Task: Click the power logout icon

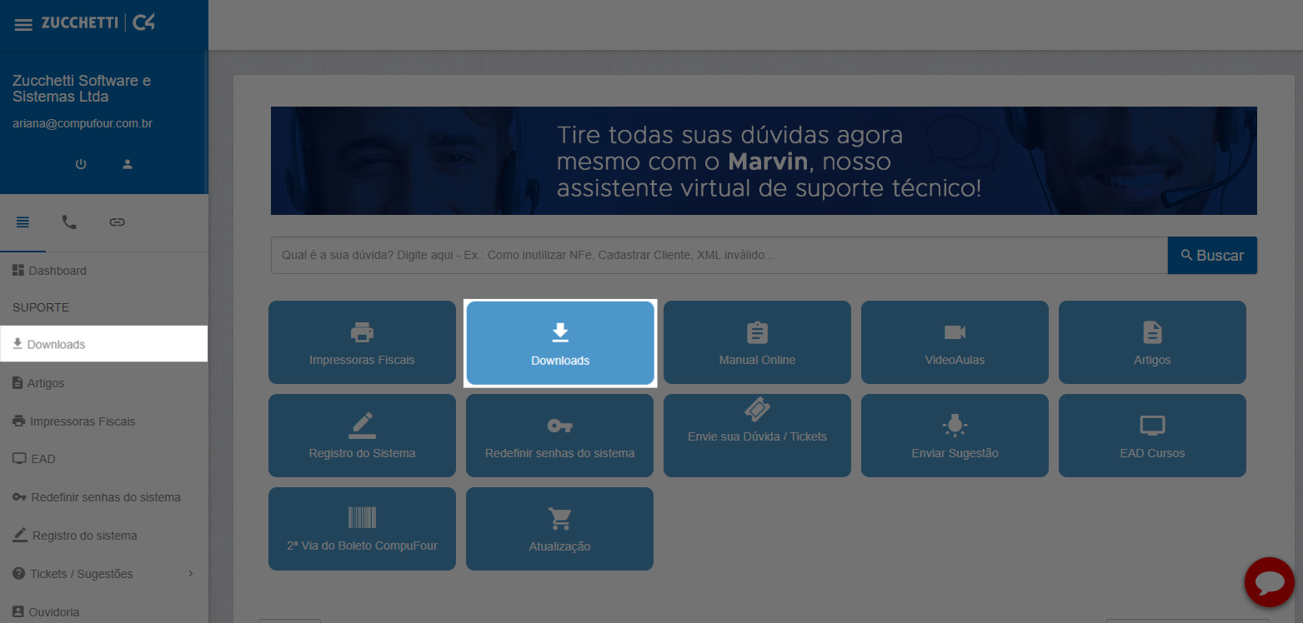Action: tap(81, 164)
